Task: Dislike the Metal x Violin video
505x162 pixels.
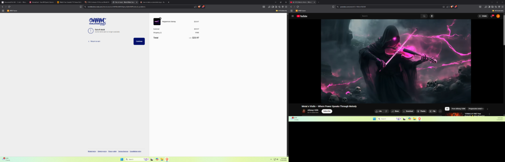Action: click(x=386, y=111)
